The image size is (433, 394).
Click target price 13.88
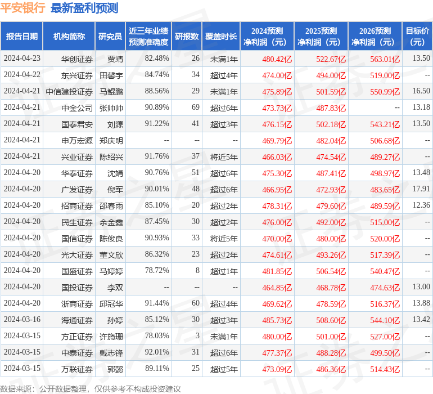coord(421,303)
